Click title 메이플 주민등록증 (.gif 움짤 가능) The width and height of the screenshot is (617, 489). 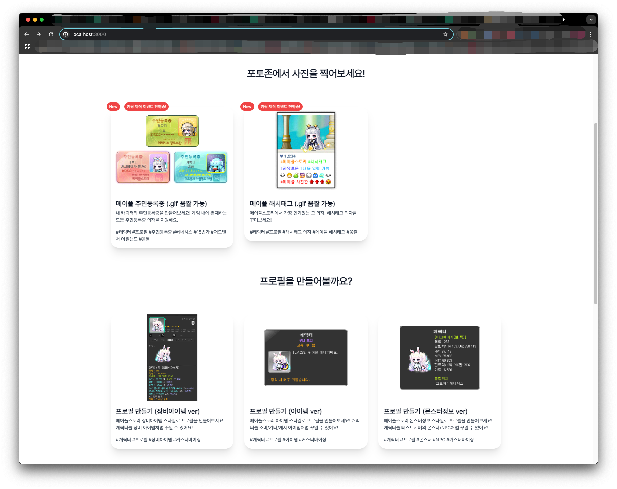[x=162, y=204]
